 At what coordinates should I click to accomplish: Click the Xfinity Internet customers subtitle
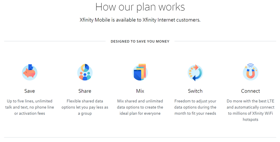click(x=140, y=20)
